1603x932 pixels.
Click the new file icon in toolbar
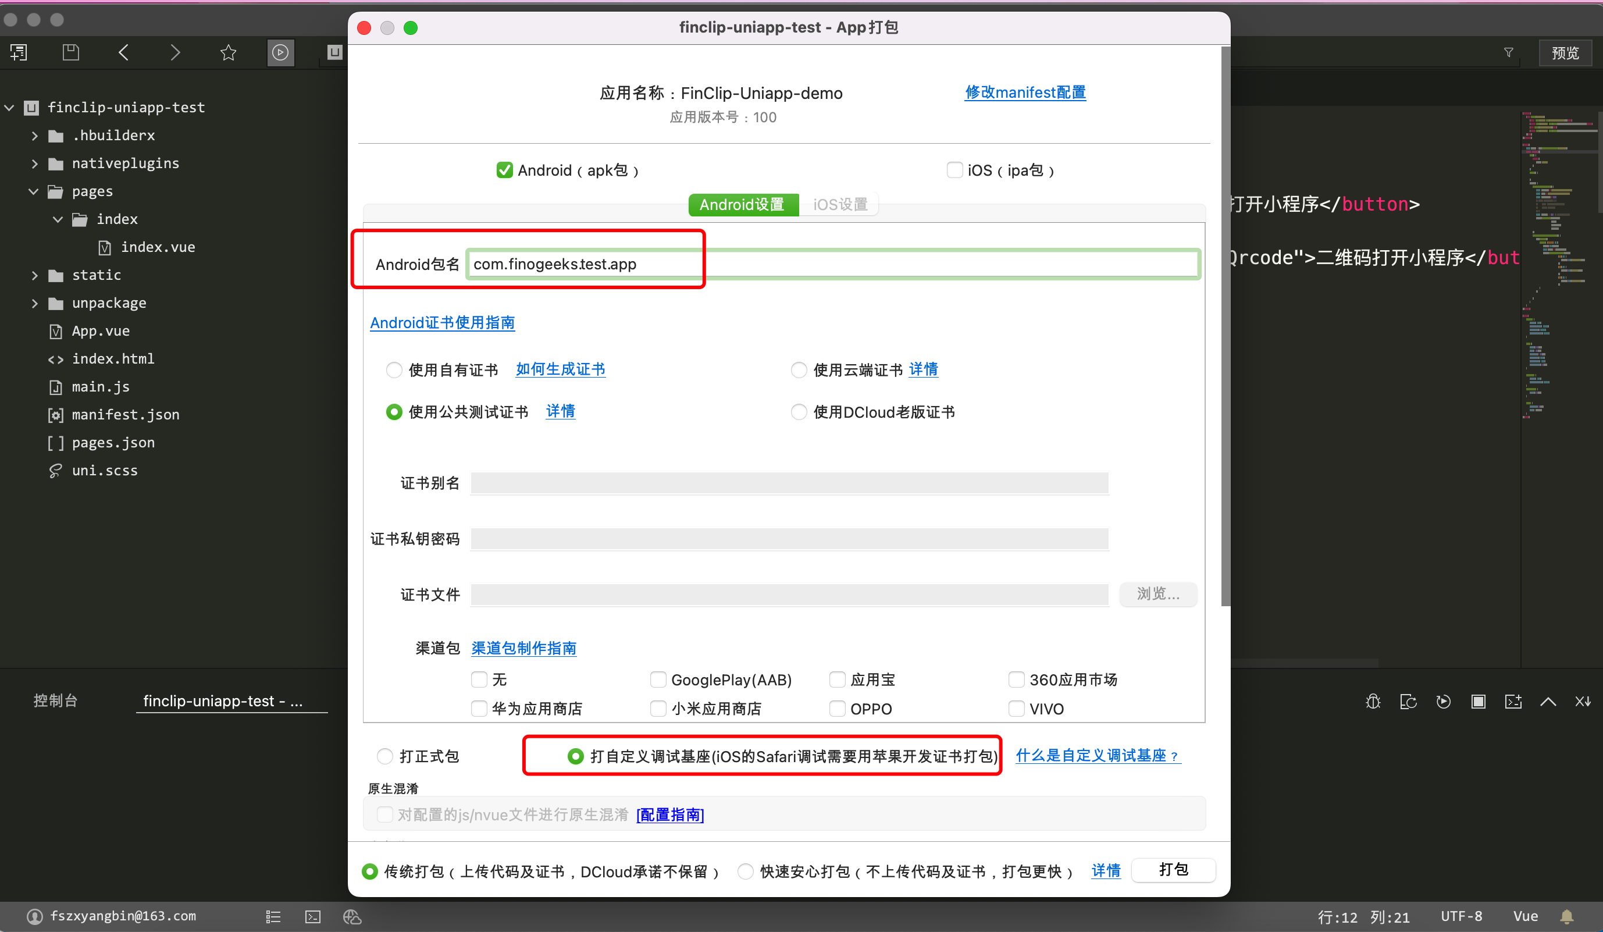(x=19, y=52)
